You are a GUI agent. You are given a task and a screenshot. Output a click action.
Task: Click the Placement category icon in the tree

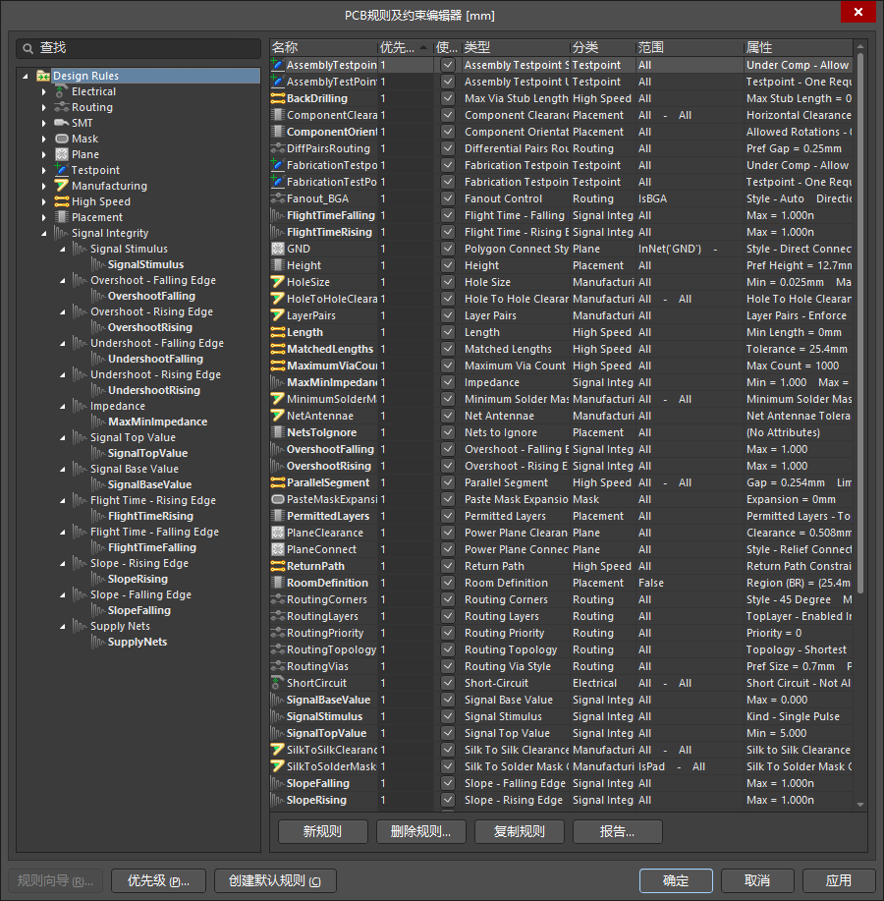click(x=62, y=217)
